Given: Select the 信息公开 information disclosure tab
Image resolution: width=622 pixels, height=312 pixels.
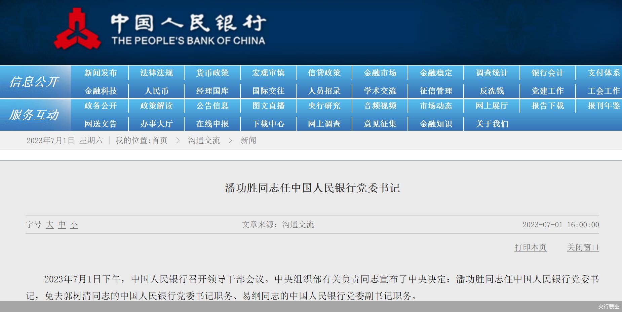Looking at the screenshot, I should point(35,81).
